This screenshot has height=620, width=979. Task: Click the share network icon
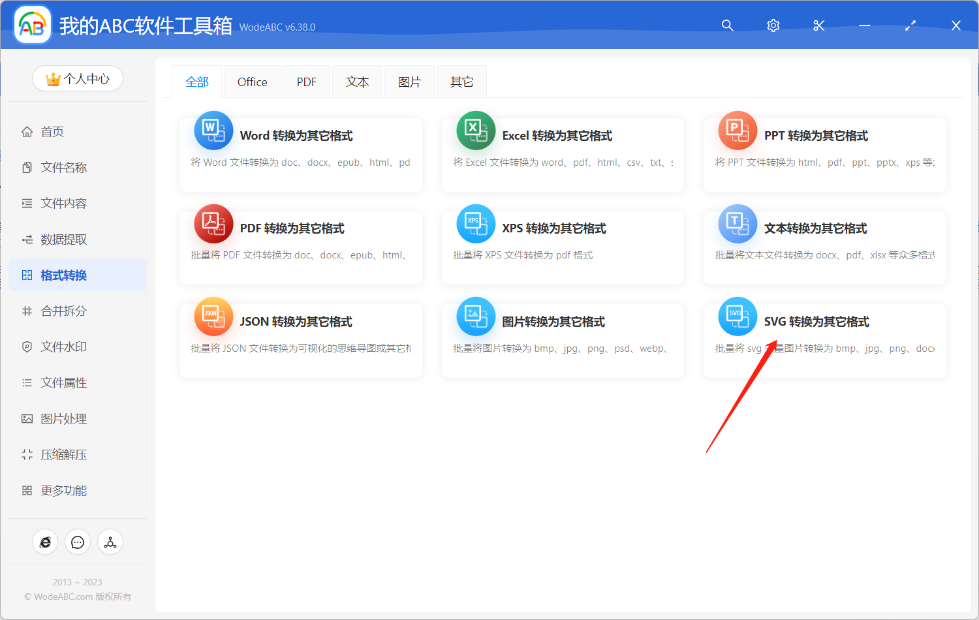point(110,542)
